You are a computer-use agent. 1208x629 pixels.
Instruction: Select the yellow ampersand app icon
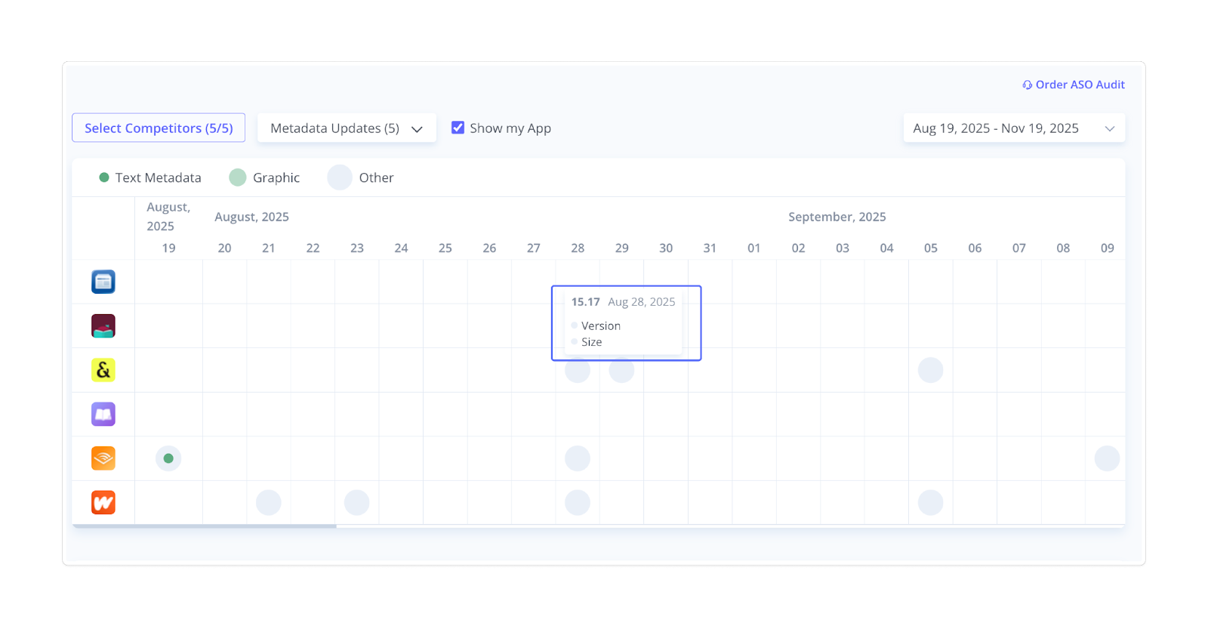[x=103, y=370]
